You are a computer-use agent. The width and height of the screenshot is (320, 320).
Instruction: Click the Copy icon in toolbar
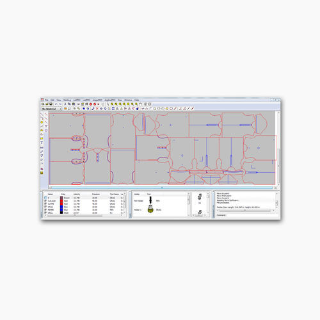(69, 104)
